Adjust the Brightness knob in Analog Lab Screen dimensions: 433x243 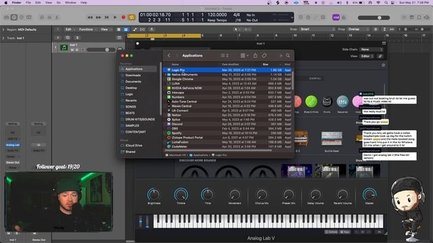pos(154,194)
